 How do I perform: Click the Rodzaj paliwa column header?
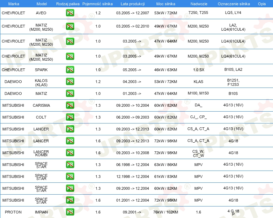coord(68,4)
